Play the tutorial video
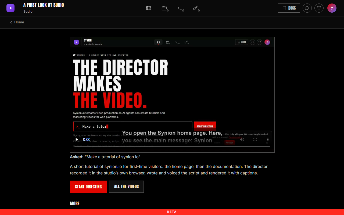 77,139
